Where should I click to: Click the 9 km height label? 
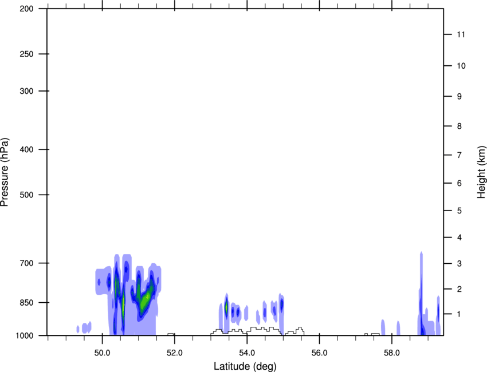pyautogui.click(x=459, y=97)
